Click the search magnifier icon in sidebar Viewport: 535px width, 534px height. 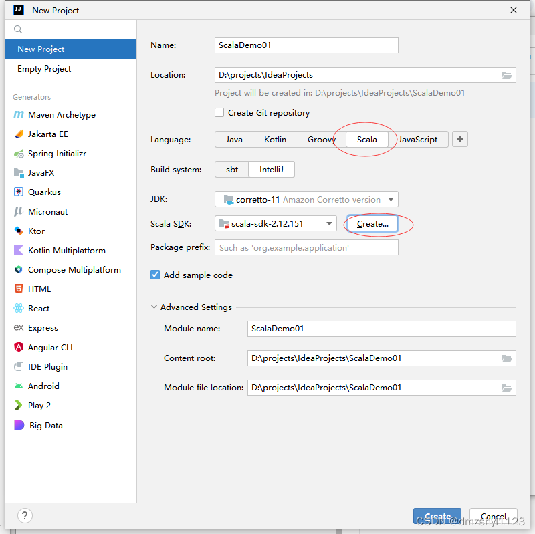tap(18, 29)
